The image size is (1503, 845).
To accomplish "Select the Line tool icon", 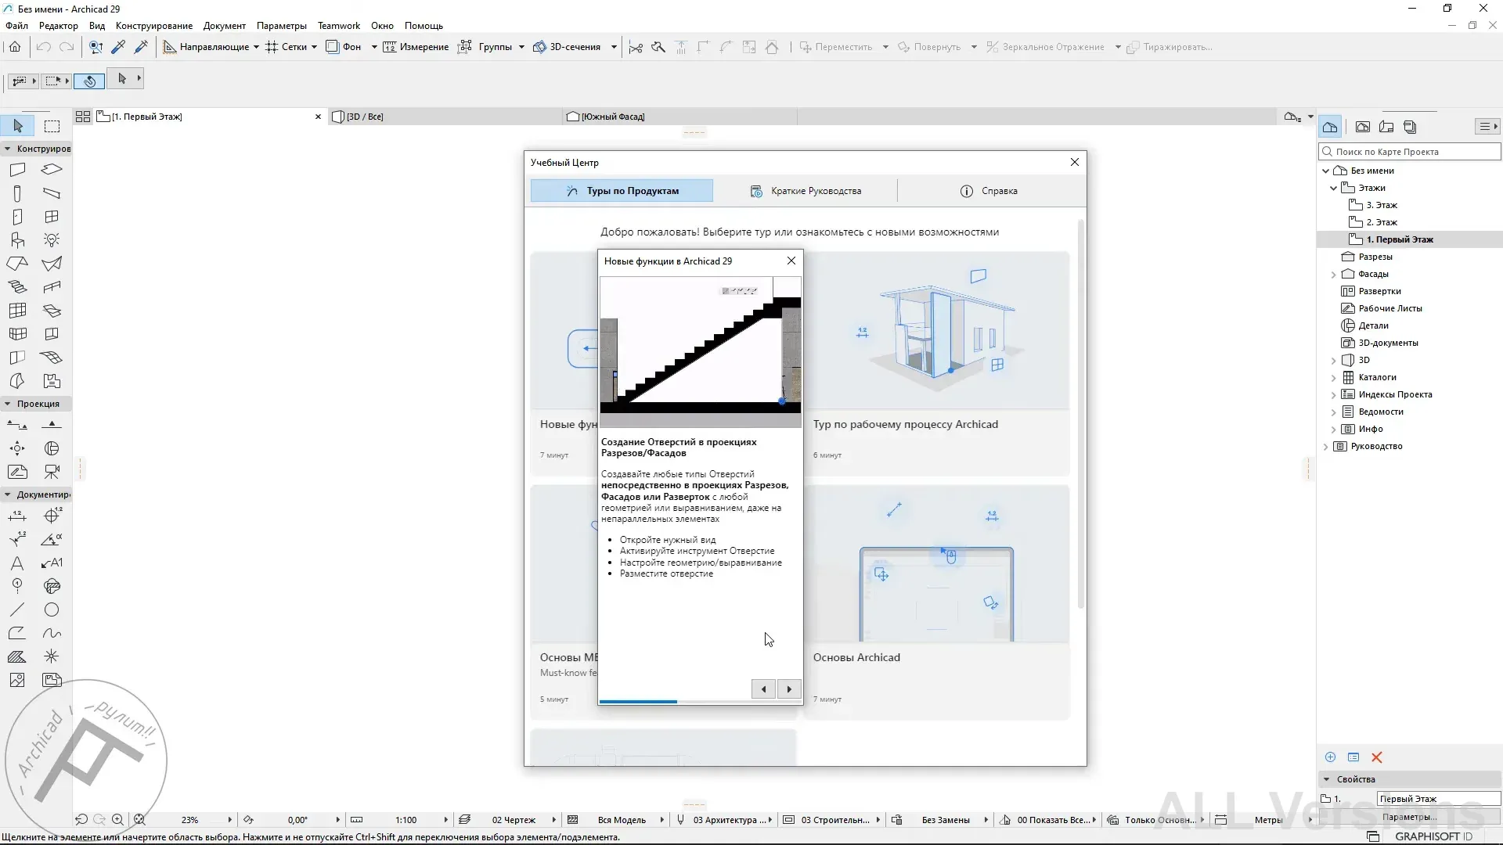I will [x=17, y=610].
